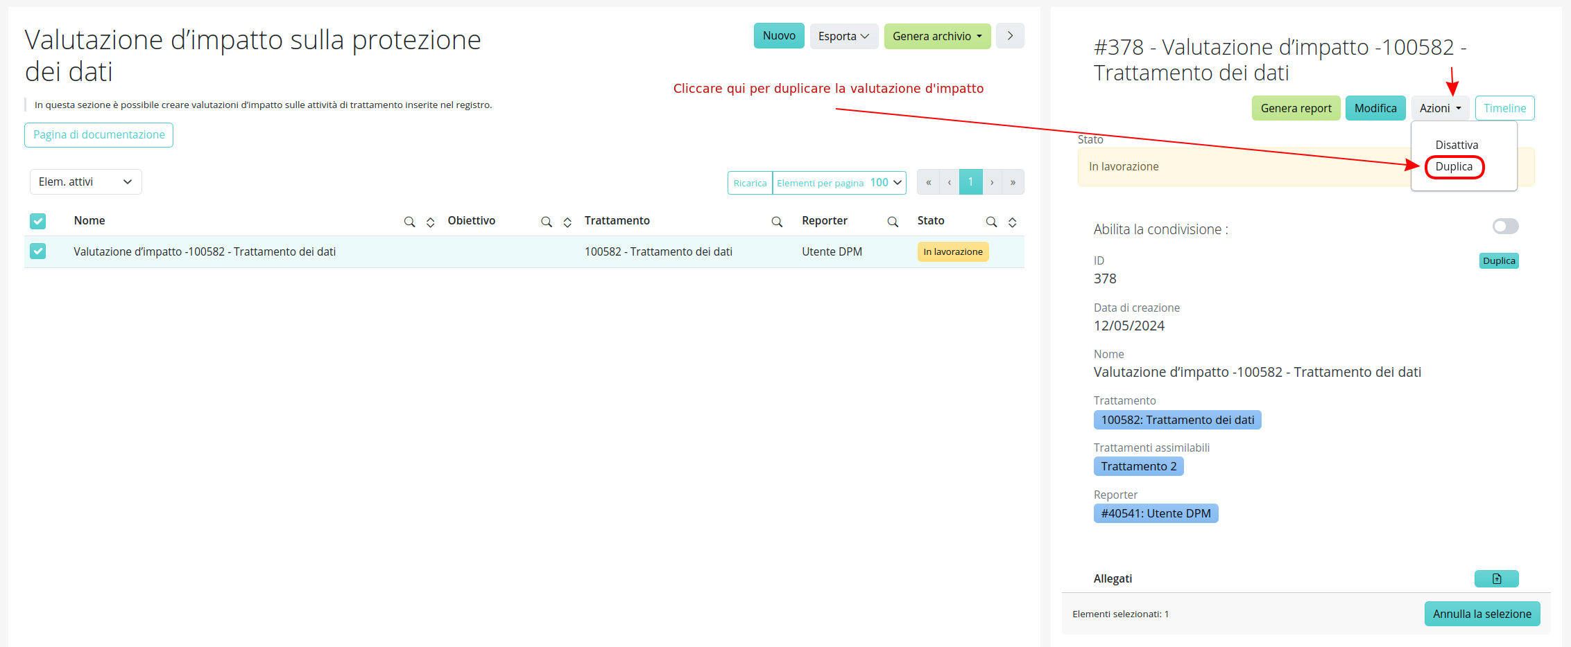Sort by Stato column

pyautogui.click(x=1012, y=222)
